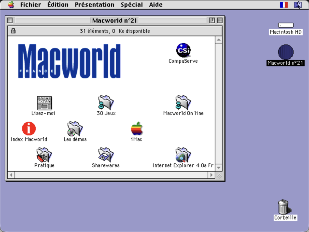This screenshot has height=232, width=309.
Task: Select the Macintosh HD disk icon
Action: coord(286,25)
